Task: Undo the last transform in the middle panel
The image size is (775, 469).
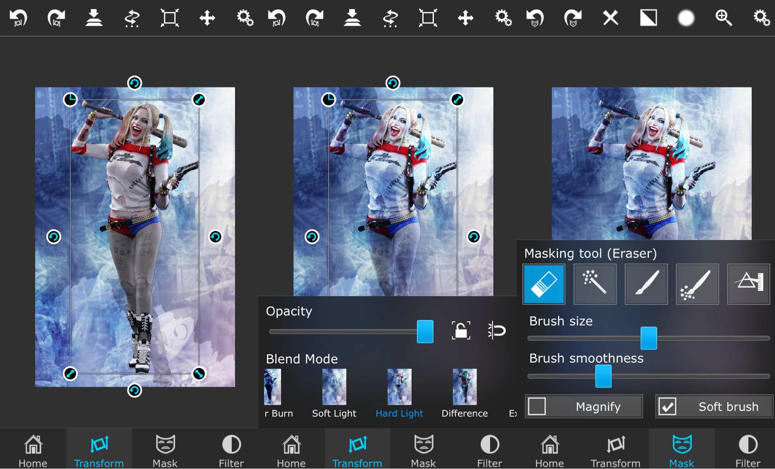Action: 277,18
